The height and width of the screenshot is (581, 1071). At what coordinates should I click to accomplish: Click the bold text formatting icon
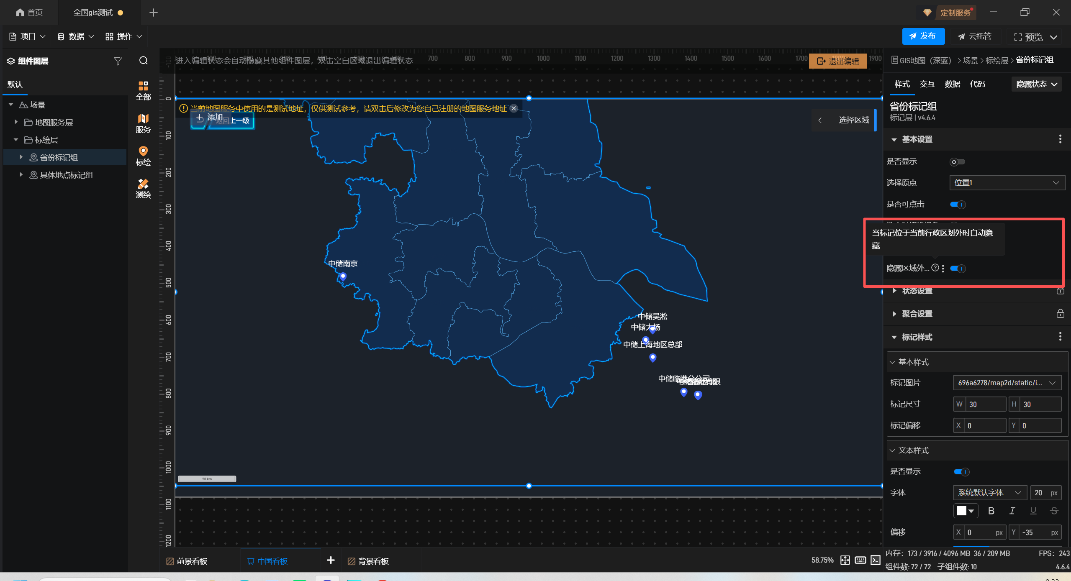991,511
